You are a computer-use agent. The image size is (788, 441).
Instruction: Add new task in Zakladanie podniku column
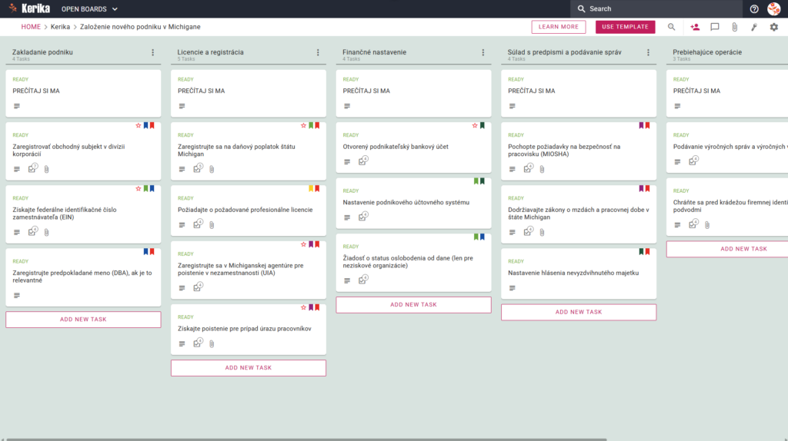(x=83, y=320)
